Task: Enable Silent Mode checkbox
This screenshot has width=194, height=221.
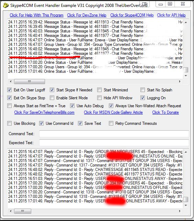Action: pos(52,98)
